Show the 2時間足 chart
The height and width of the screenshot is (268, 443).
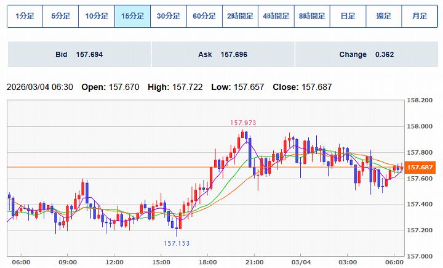click(x=240, y=16)
